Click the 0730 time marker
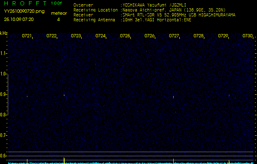The image size is (257, 164). (247, 36)
